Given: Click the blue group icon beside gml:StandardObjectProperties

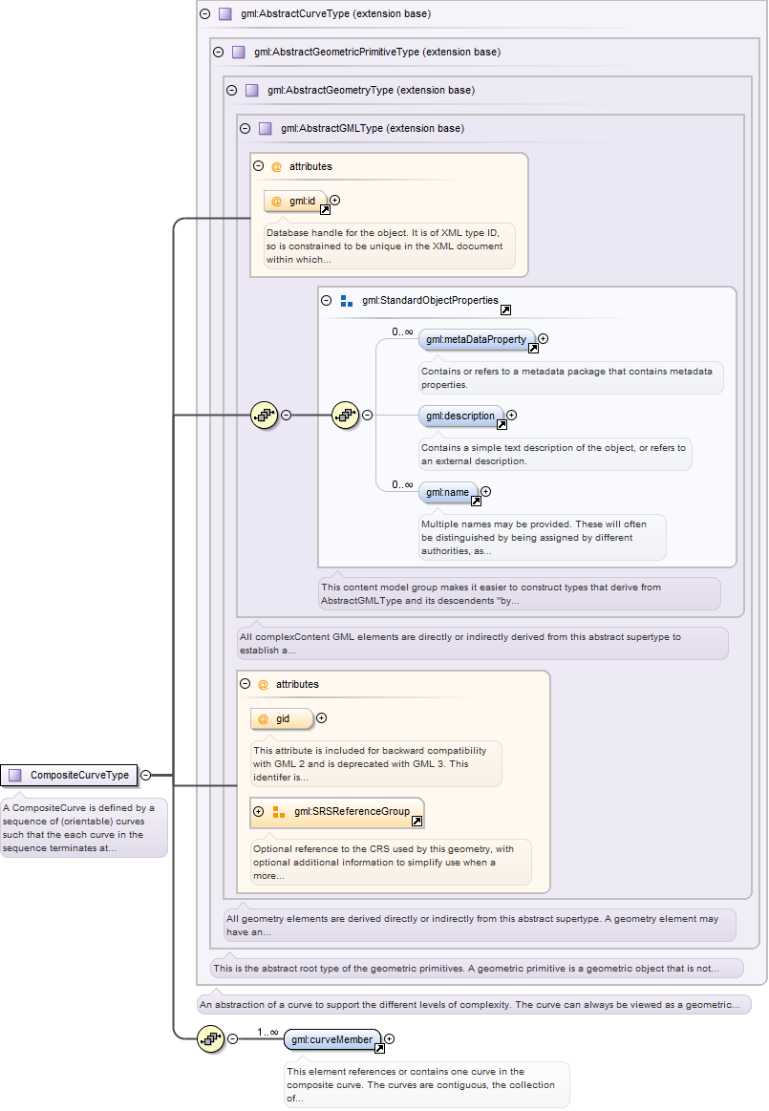Looking at the screenshot, I should pos(347,301).
